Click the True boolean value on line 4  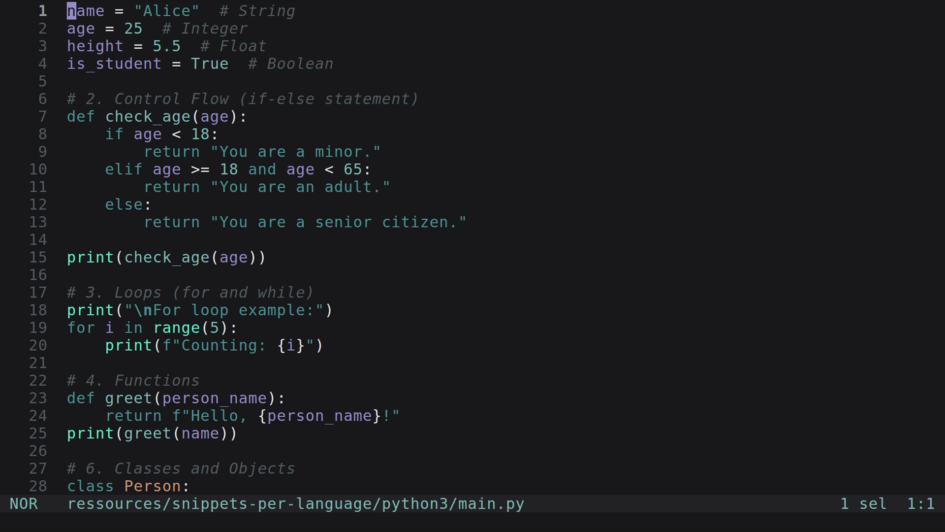(x=210, y=63)
